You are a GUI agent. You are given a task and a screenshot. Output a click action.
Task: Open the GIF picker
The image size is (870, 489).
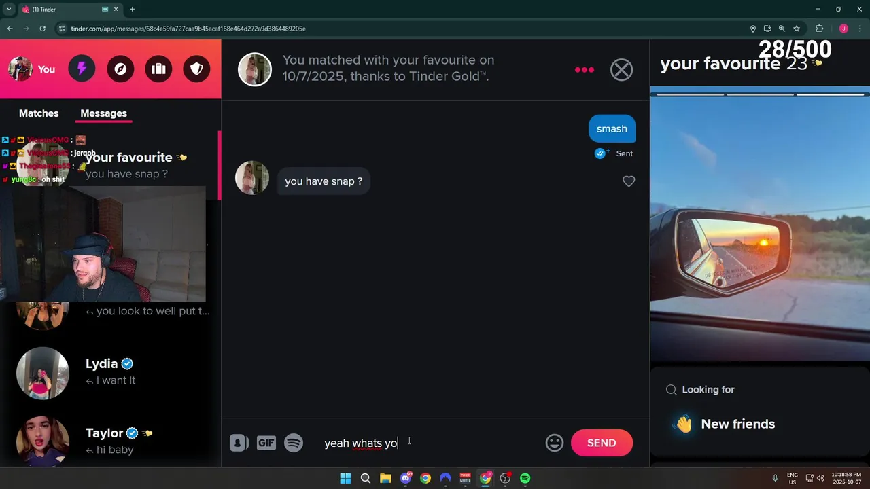point(266,443)
